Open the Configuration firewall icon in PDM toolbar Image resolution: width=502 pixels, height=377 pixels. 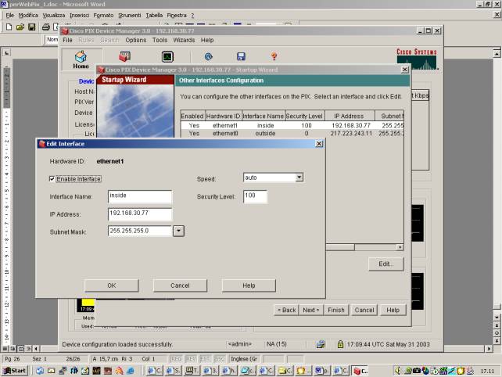click(x=124, y=56)
